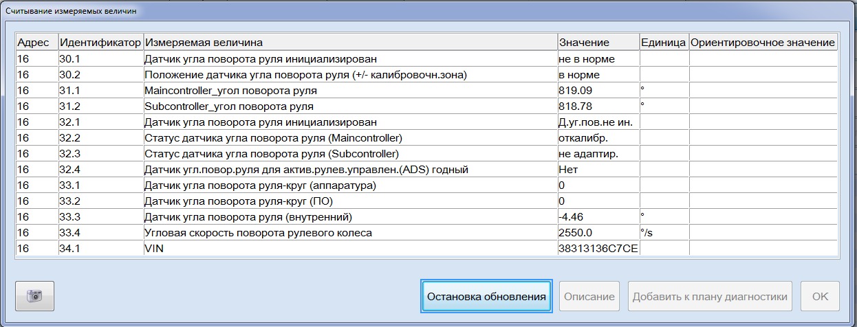Click Maincontroller_угол поворота руля cell
857x327 pixels.
point(350,91)
